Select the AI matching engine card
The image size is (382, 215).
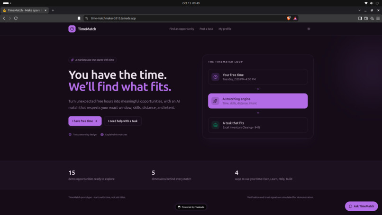[258, 101]
